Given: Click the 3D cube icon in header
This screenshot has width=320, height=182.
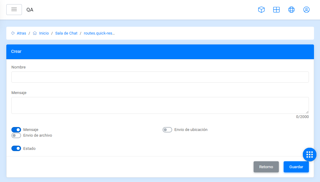Looking at the screenshot, I should (261, 10).
